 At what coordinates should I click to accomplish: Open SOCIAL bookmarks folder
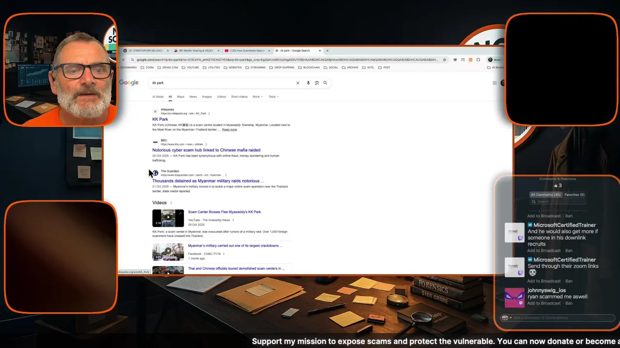(x=331, y=68)
